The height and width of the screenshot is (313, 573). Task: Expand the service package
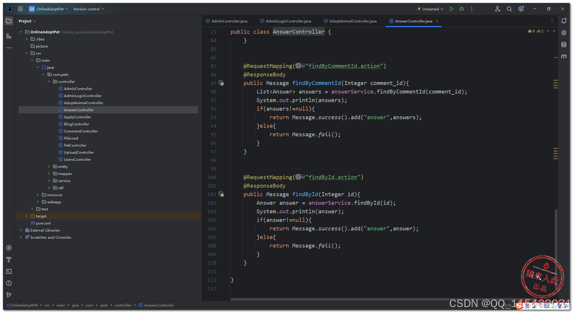point(49,181)
